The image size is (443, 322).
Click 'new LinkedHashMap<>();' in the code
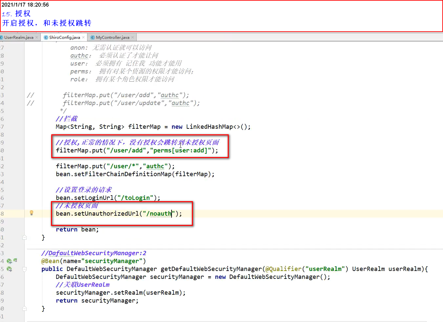[x=211, y=127]
